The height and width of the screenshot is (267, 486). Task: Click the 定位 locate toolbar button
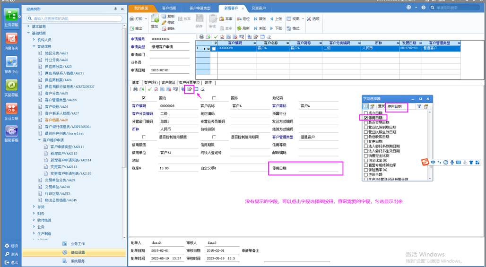pyautogui.click(x=243, y=19)
